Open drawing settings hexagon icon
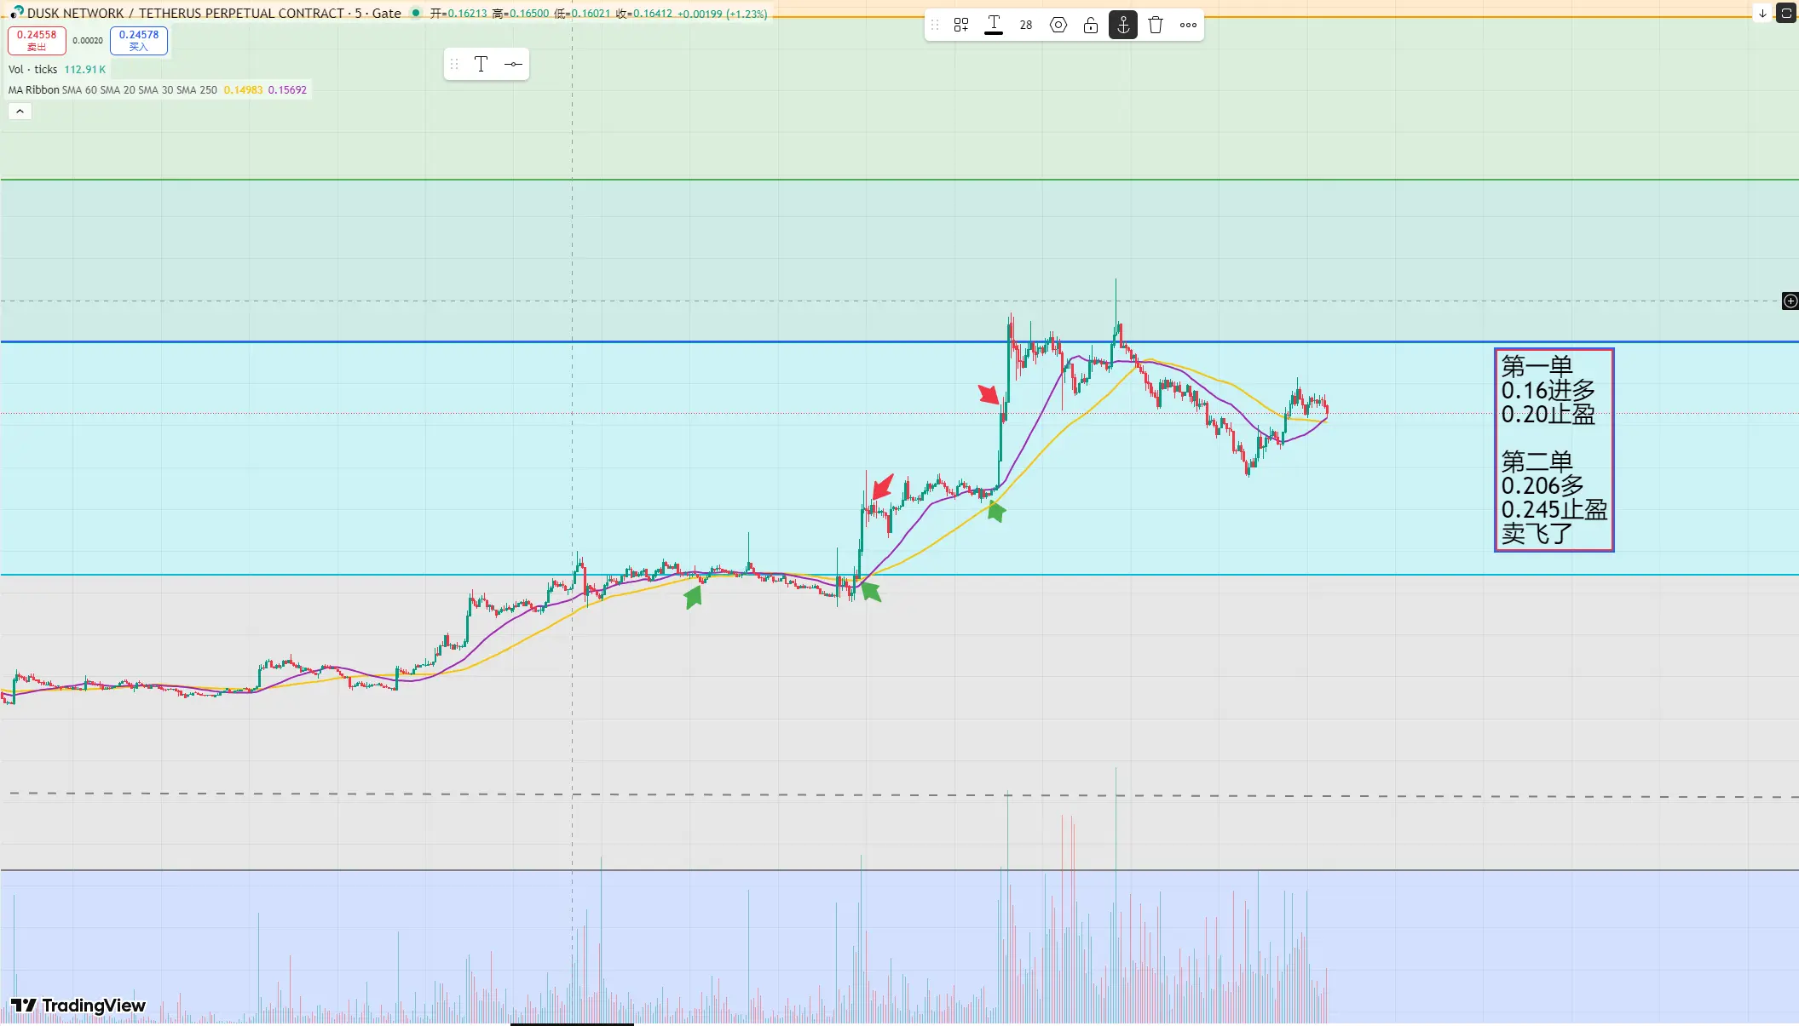1799x1026 pixels. [1058, 25]
